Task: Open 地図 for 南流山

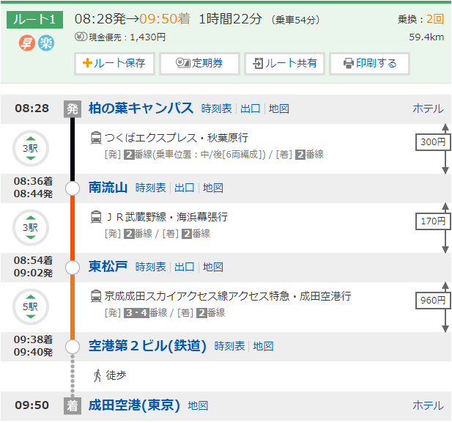Action: 212,188
